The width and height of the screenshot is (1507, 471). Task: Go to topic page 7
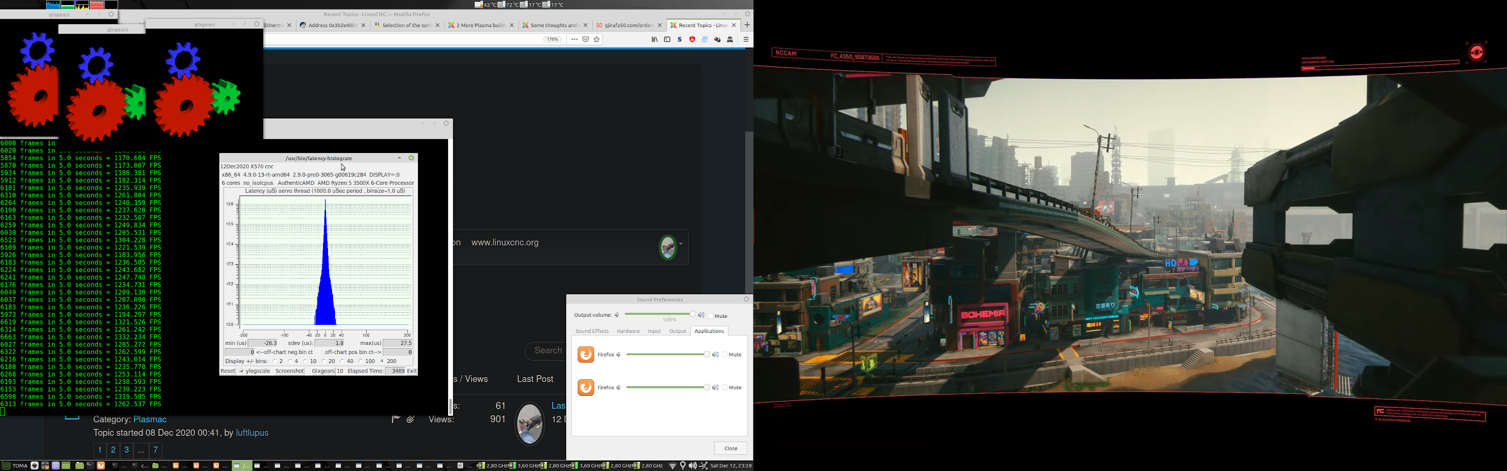pyautogui.click(x=156, y=450)
